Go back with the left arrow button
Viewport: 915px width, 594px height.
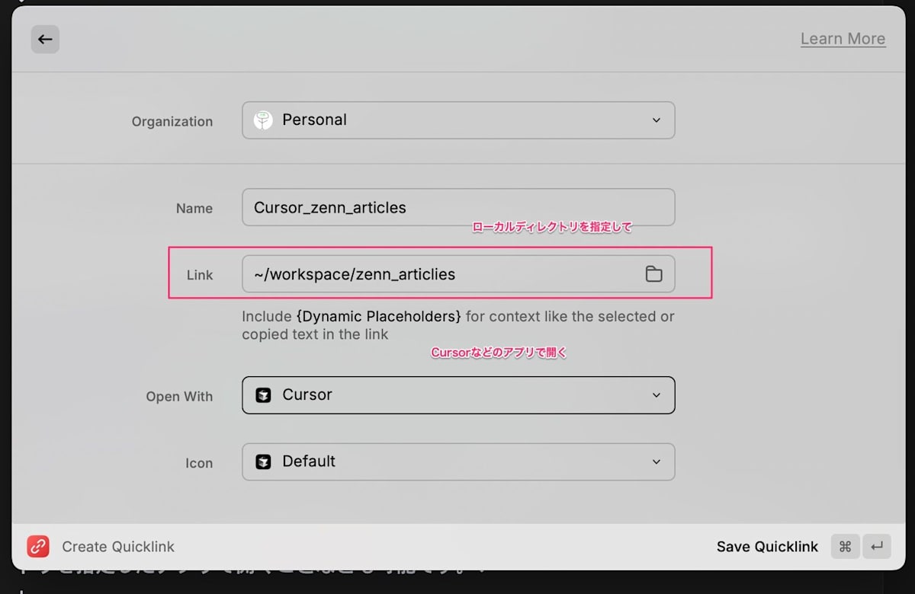[x=45, y=39]
